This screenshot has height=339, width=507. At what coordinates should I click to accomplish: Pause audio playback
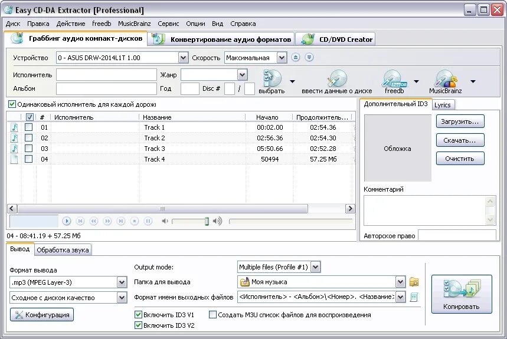[148, 221]
